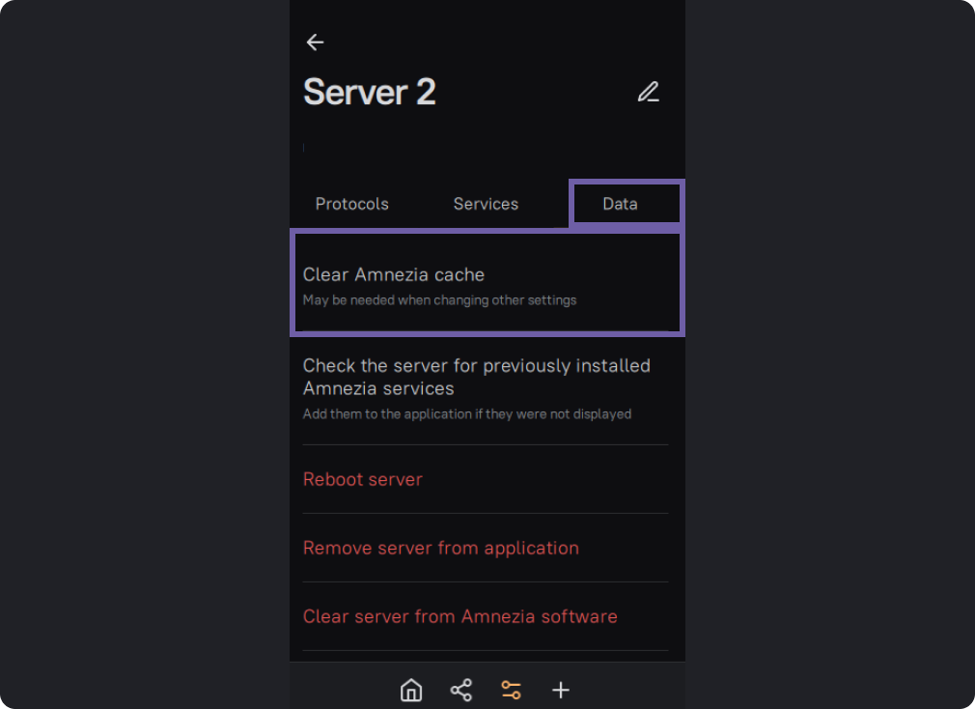Screen dimensions: 975x709
Task: Open Settings via the sliders icon
Action: coord(511,690)
